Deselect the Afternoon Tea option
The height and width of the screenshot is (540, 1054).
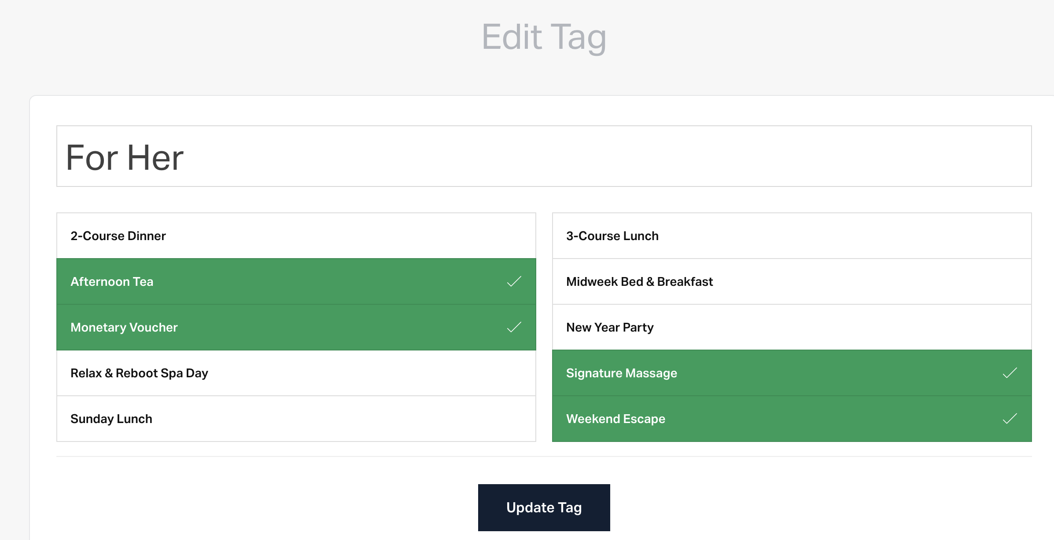(x=296, y=281)
